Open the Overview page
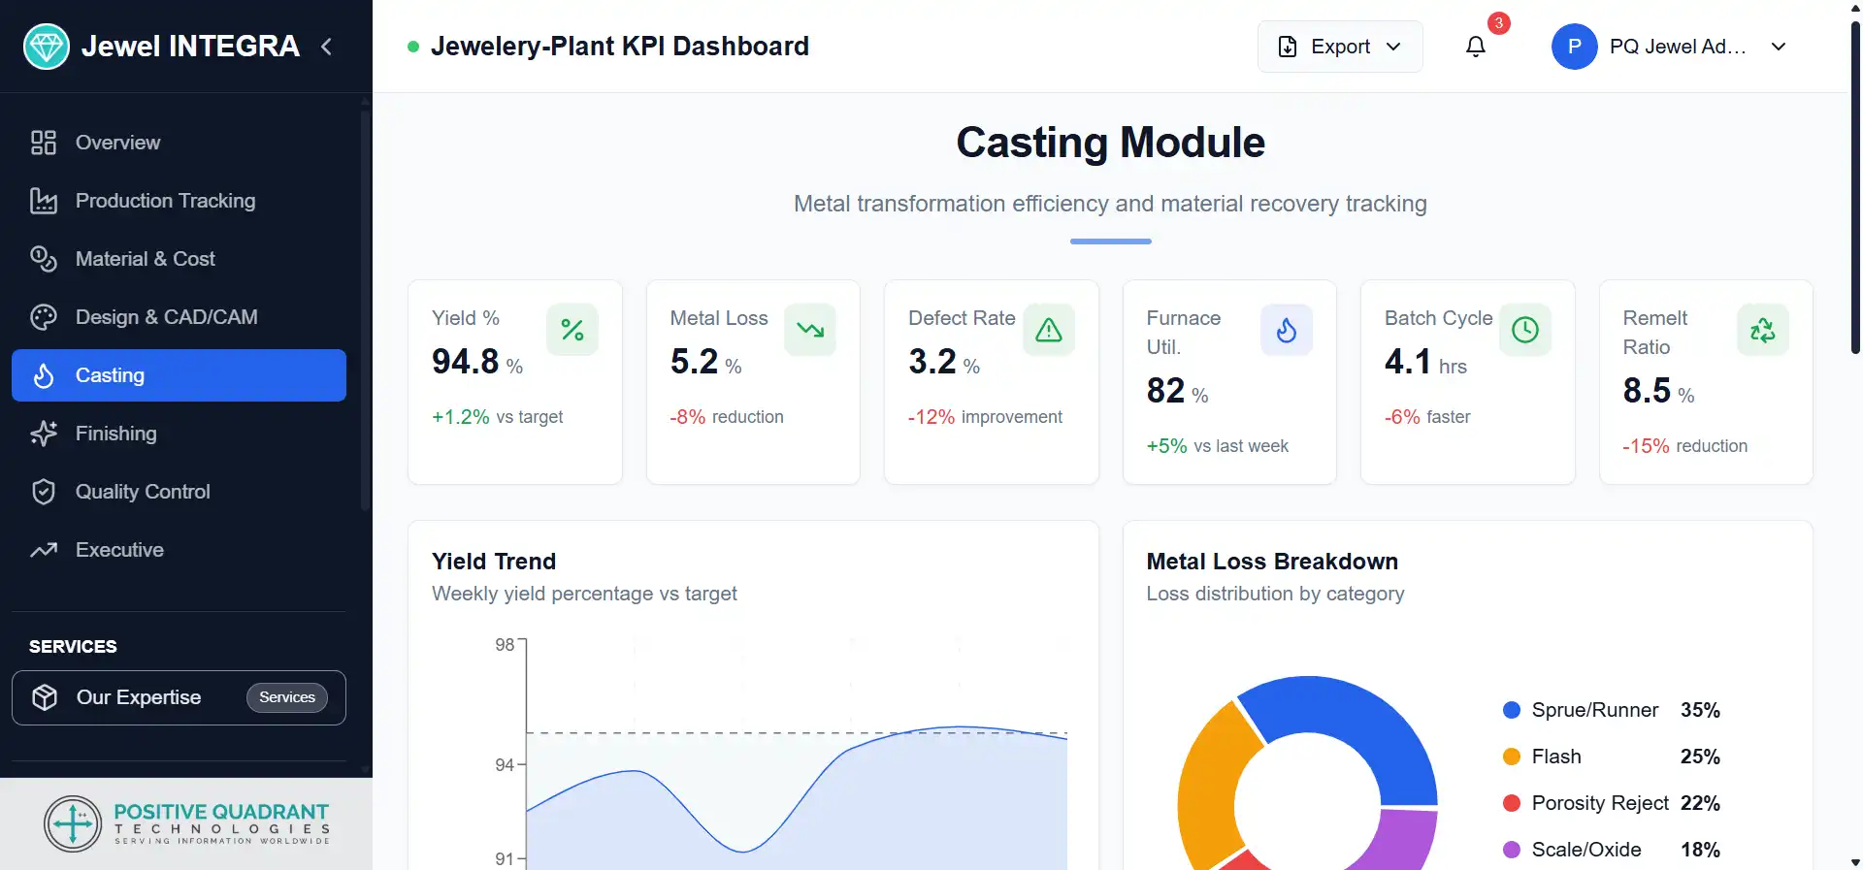This screenshot has height=870, width=1863. (117, 143)
